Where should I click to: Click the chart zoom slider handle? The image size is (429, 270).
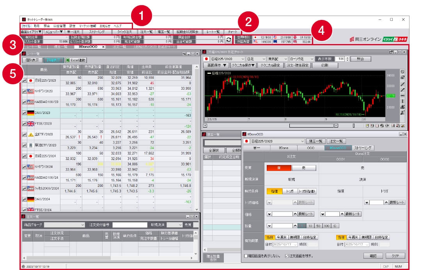coord(353,126)
